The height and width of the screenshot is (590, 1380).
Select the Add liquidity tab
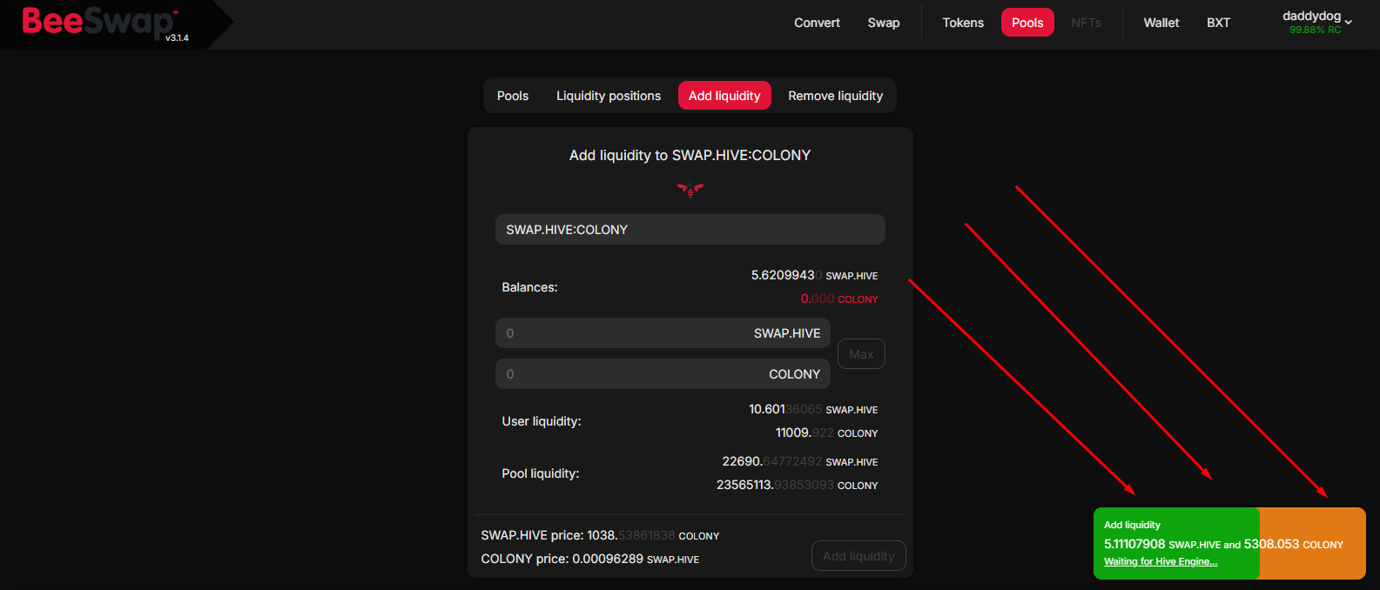click(724, 96)
